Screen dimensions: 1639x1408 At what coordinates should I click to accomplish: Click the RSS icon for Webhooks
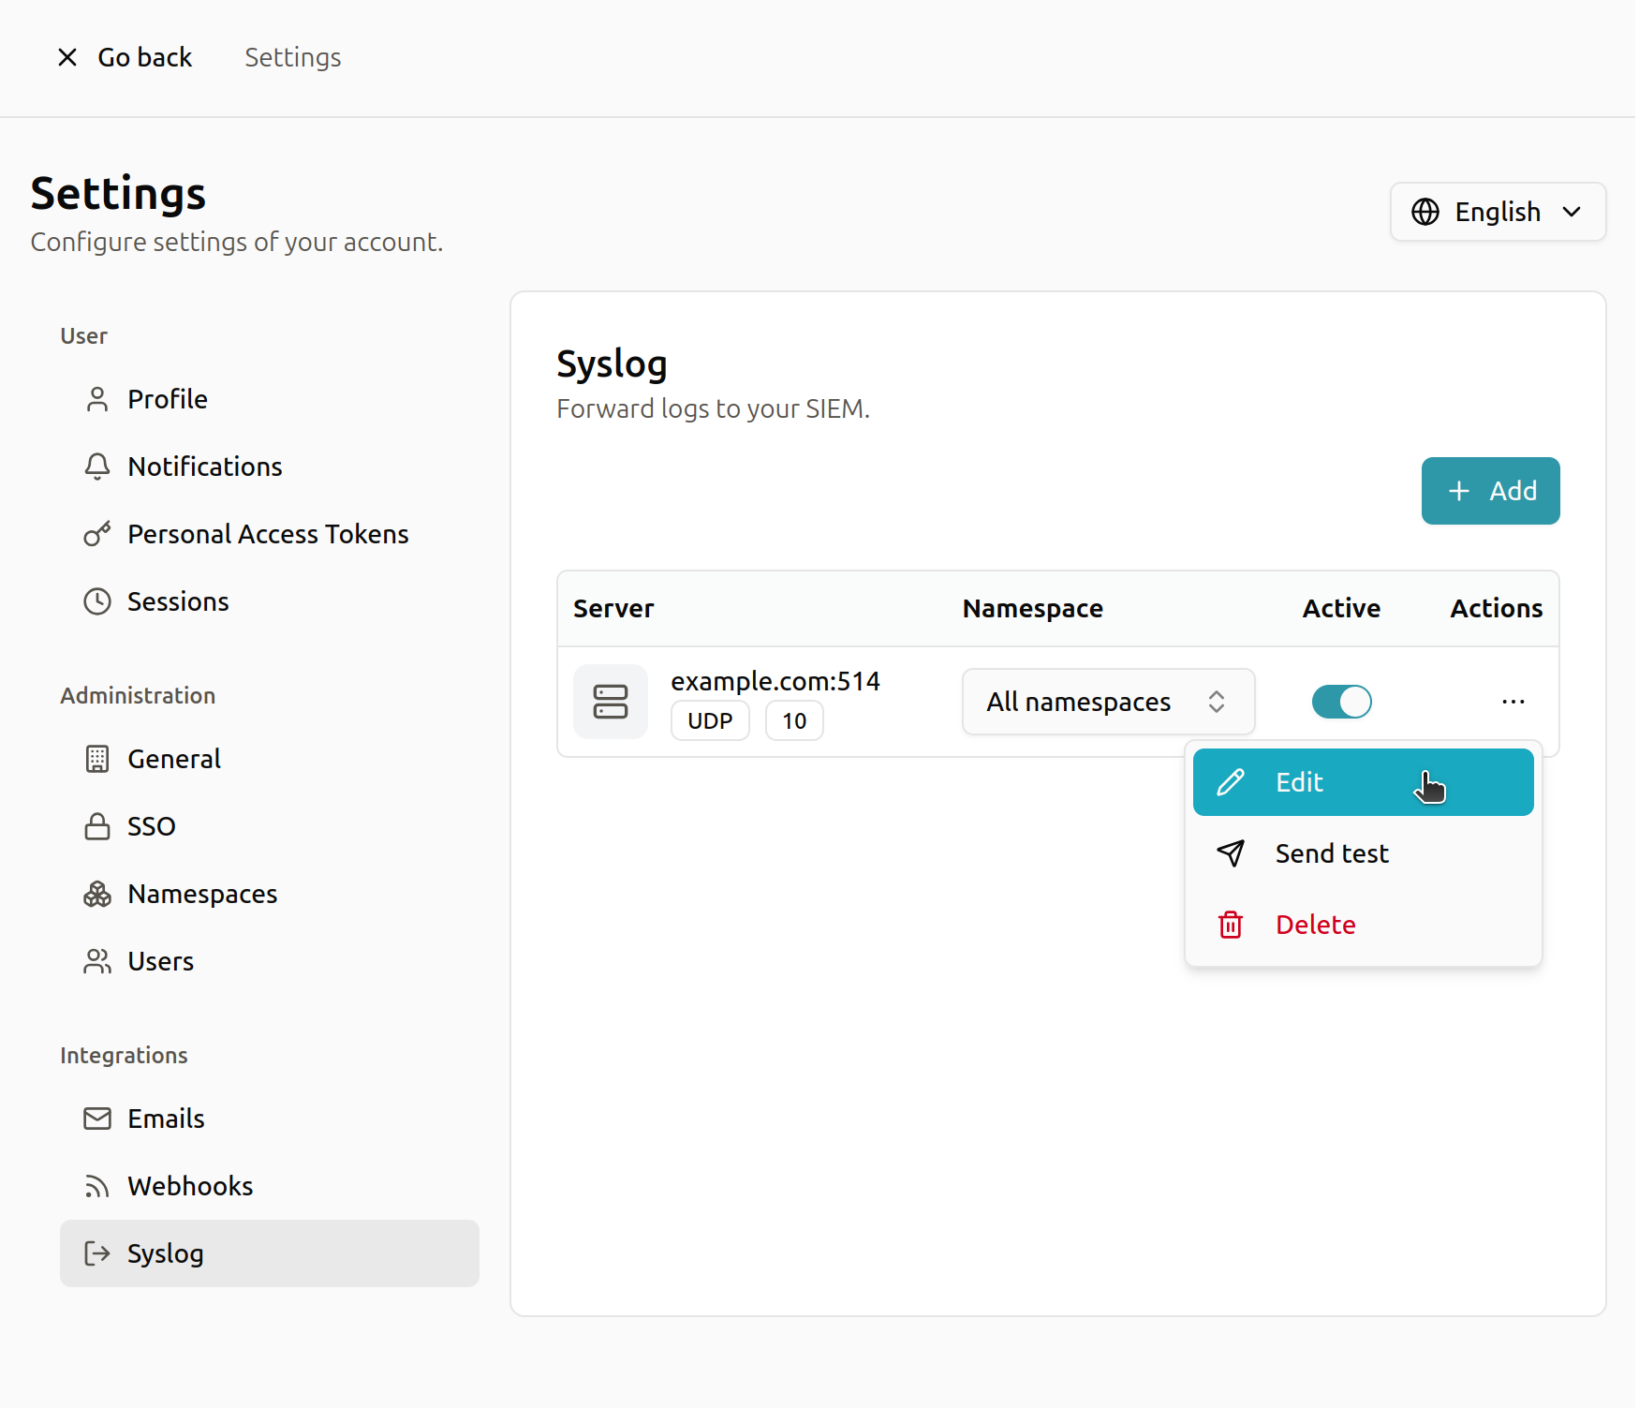point(96,1186)
